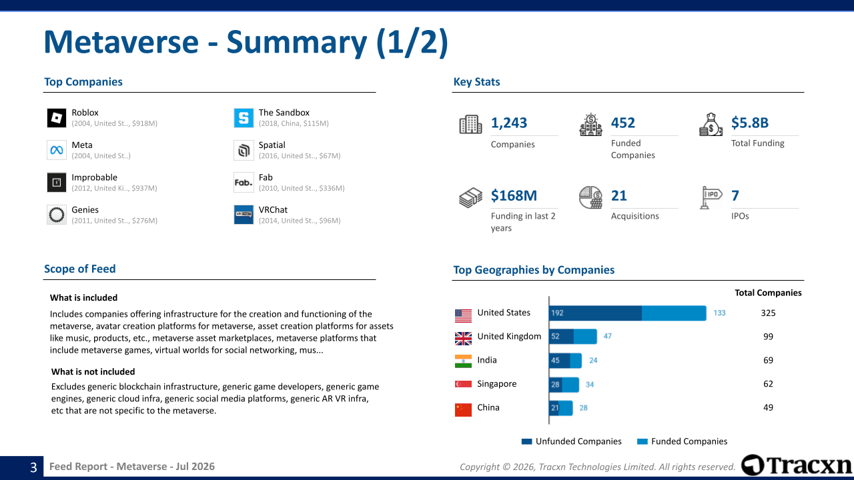Select the Companies building icon
This screenshot has width=854, height=480.
click(x=470, y=125)
